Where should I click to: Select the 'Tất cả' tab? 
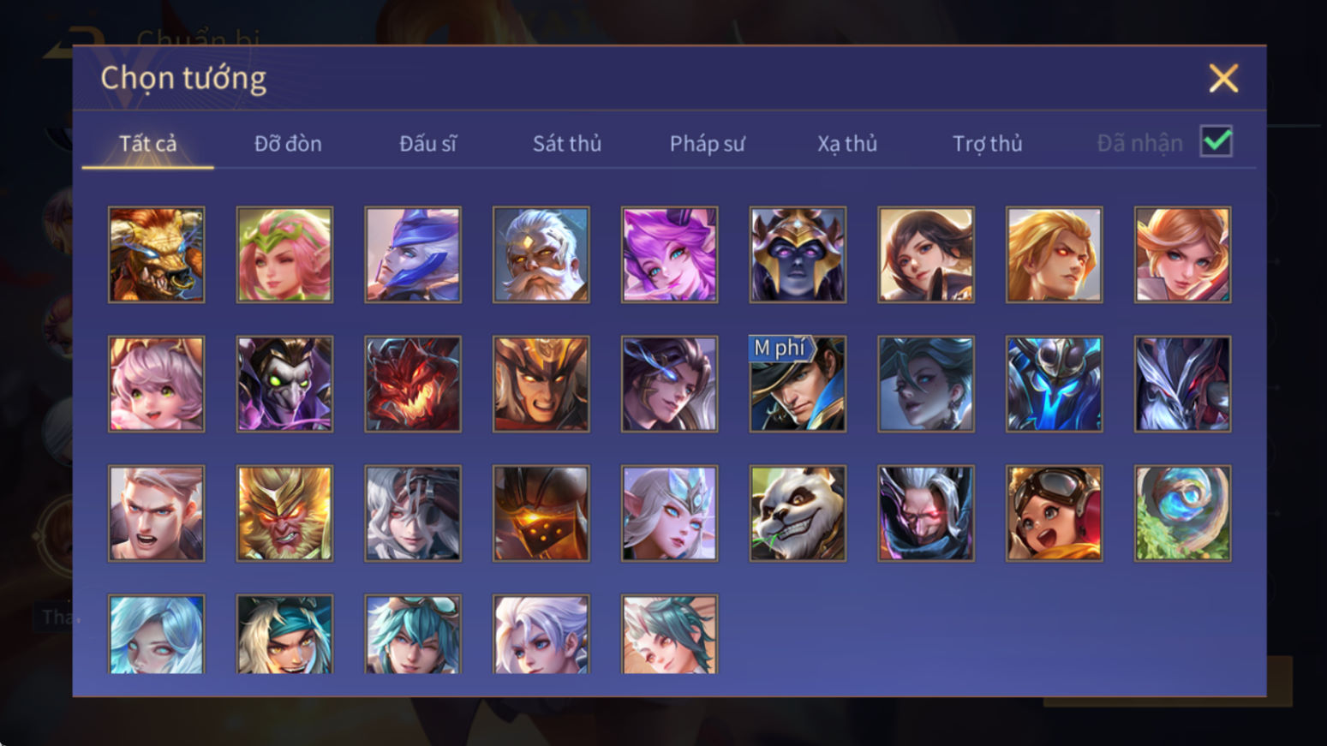(147, 143)
